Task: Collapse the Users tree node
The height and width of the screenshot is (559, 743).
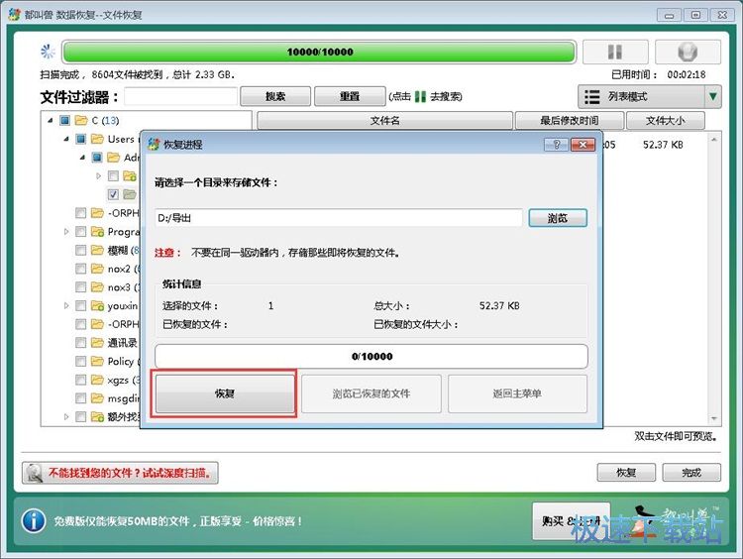Action: [66, 139]
